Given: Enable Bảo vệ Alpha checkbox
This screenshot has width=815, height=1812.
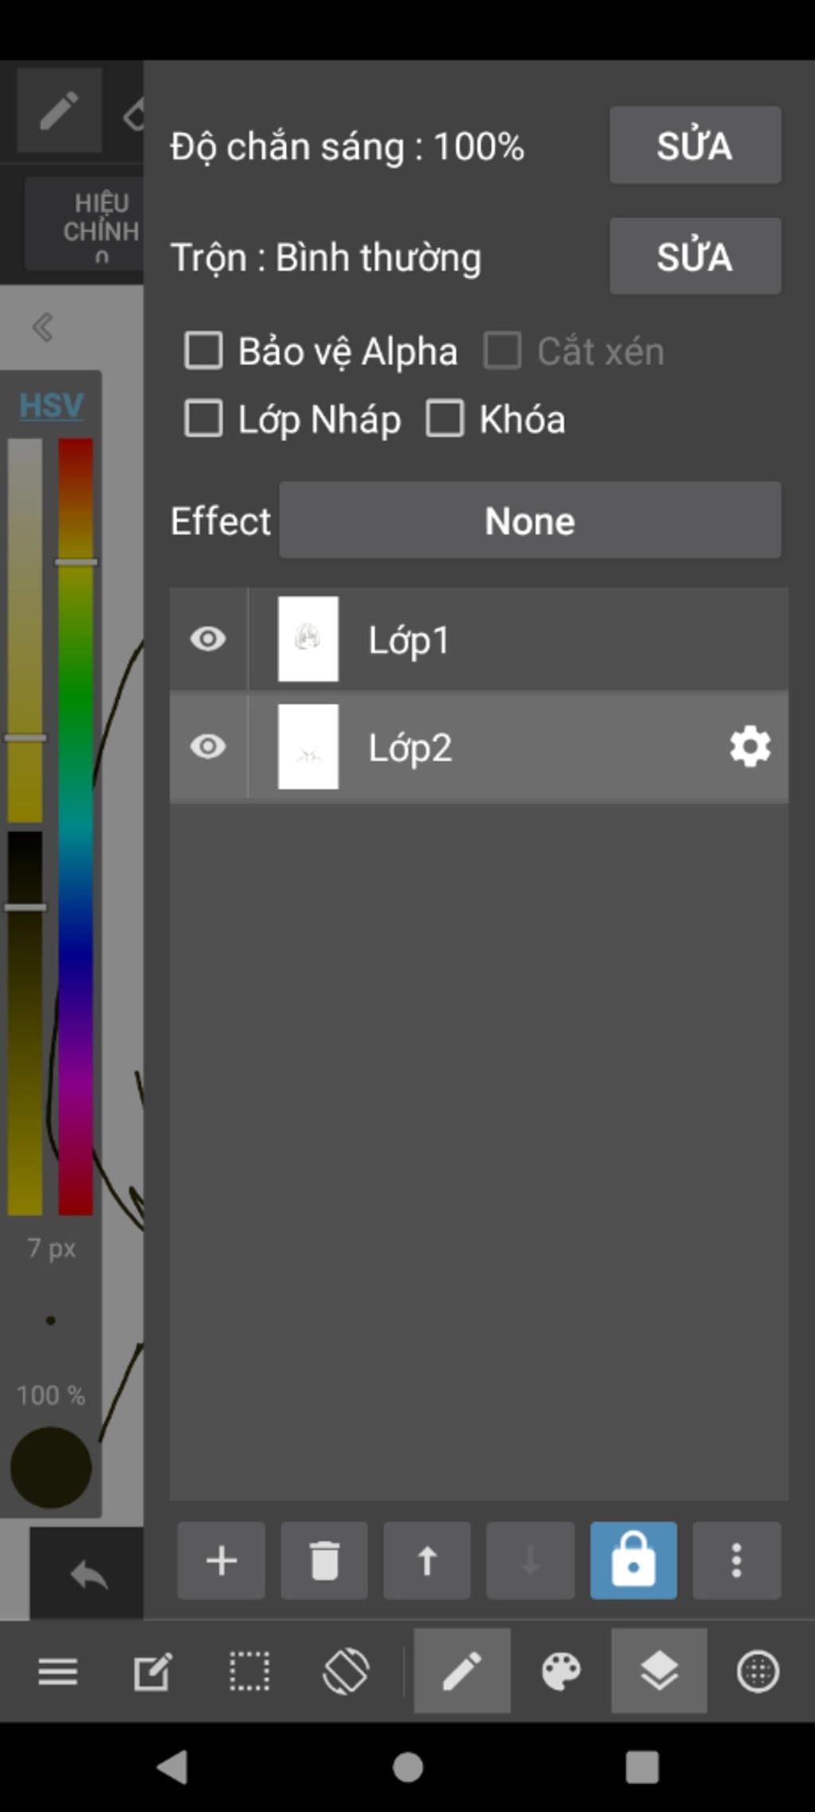Looking at the screenshot, I should (204, 351).
